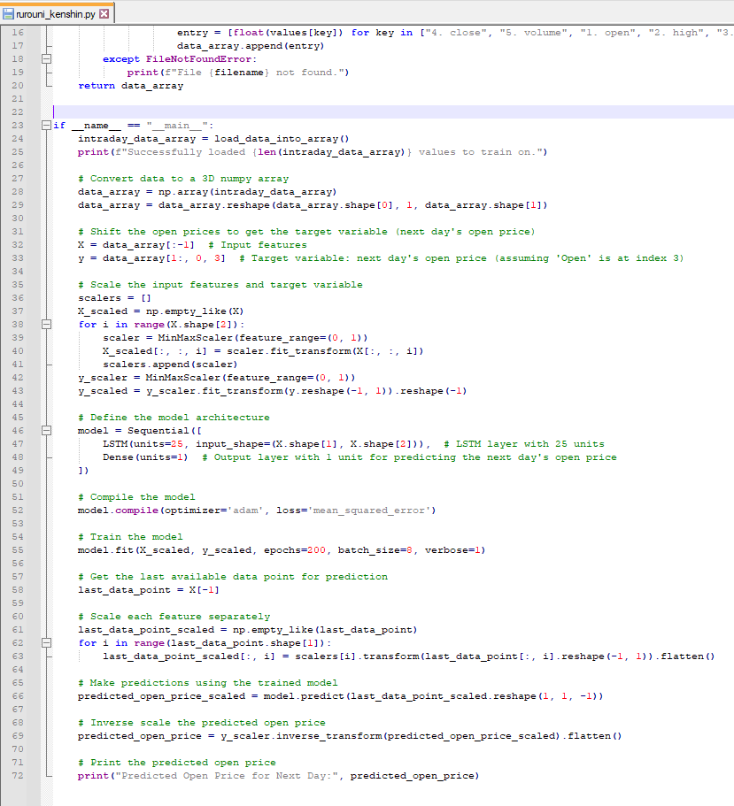734x806 pixels.
Task: Click 'range(X.shape[2])' on line 38
Action: pyautogui.click(x=189, y=325)
